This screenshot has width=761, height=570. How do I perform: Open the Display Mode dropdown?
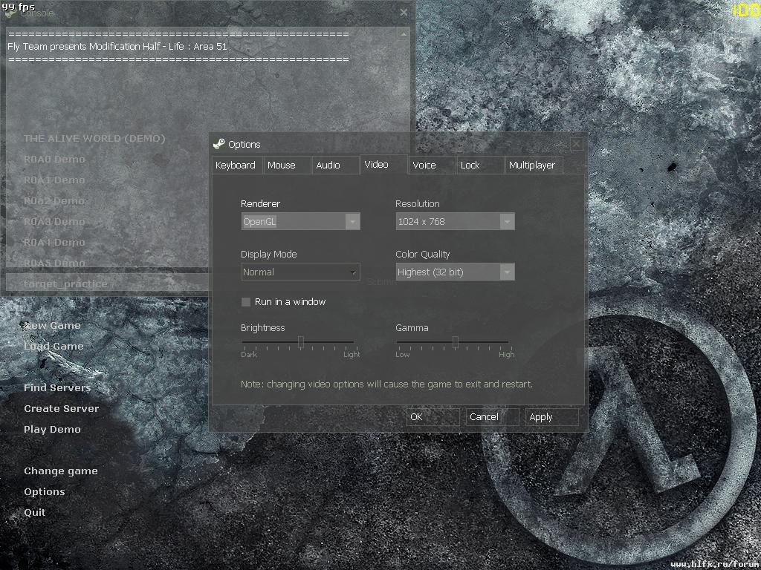pyautogui.click(x=300, y=272)
